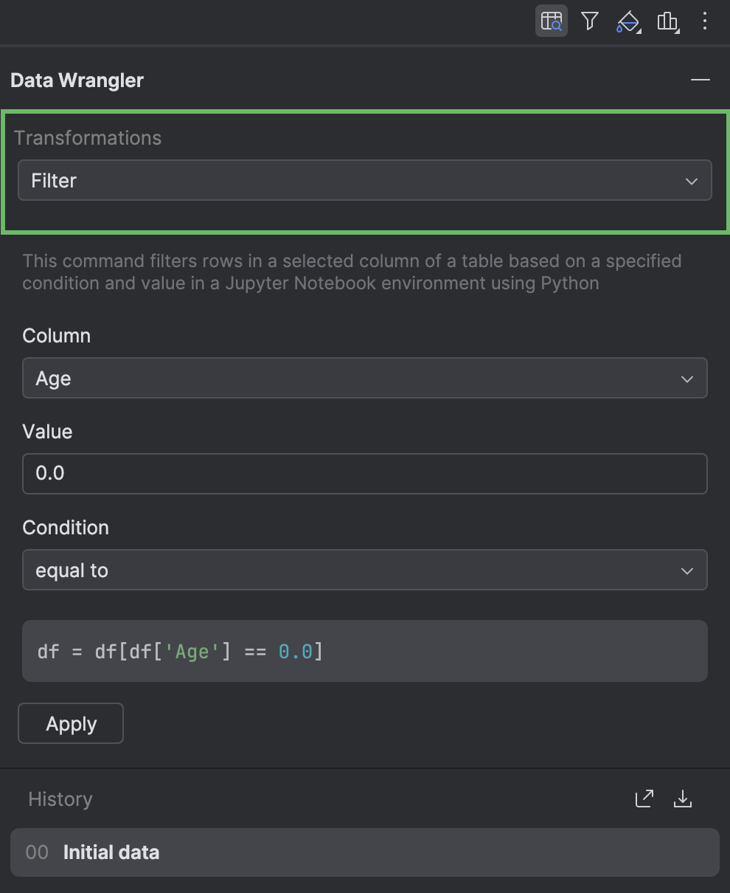Click the Apply button
The image size is (730, 893).
tap(71, 723)
